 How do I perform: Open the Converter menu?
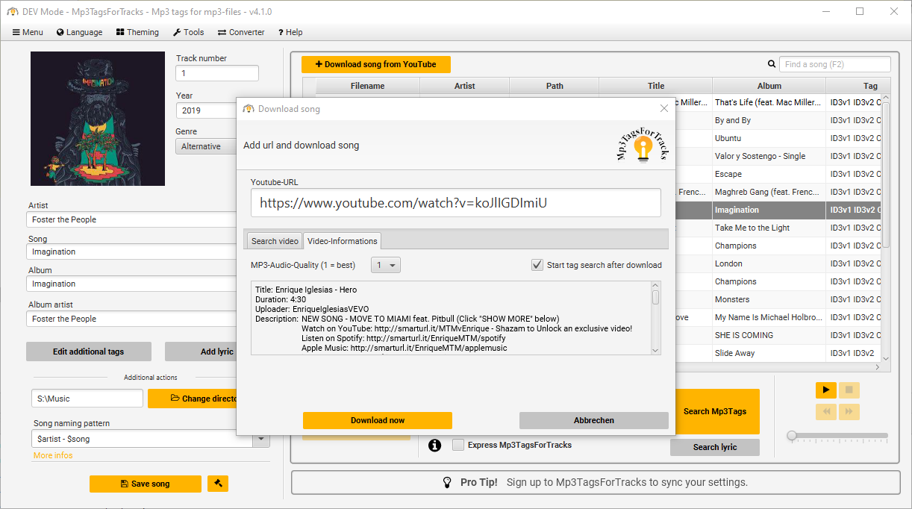(241, 32)
